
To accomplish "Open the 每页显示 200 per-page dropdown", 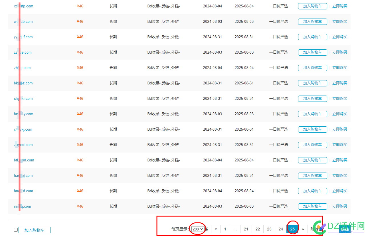I will [x=198, y=229].
